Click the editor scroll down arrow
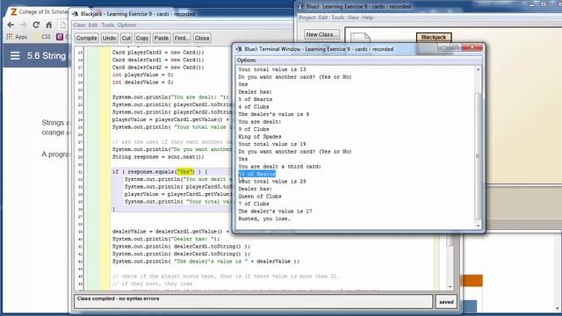 click(x=450, y=287)
